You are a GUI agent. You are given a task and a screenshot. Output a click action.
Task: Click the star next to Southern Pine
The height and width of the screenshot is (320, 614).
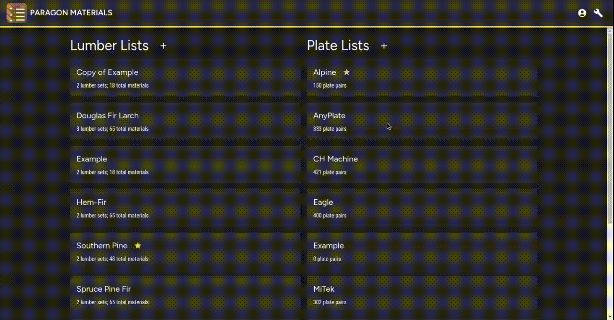tap(138, 246)
